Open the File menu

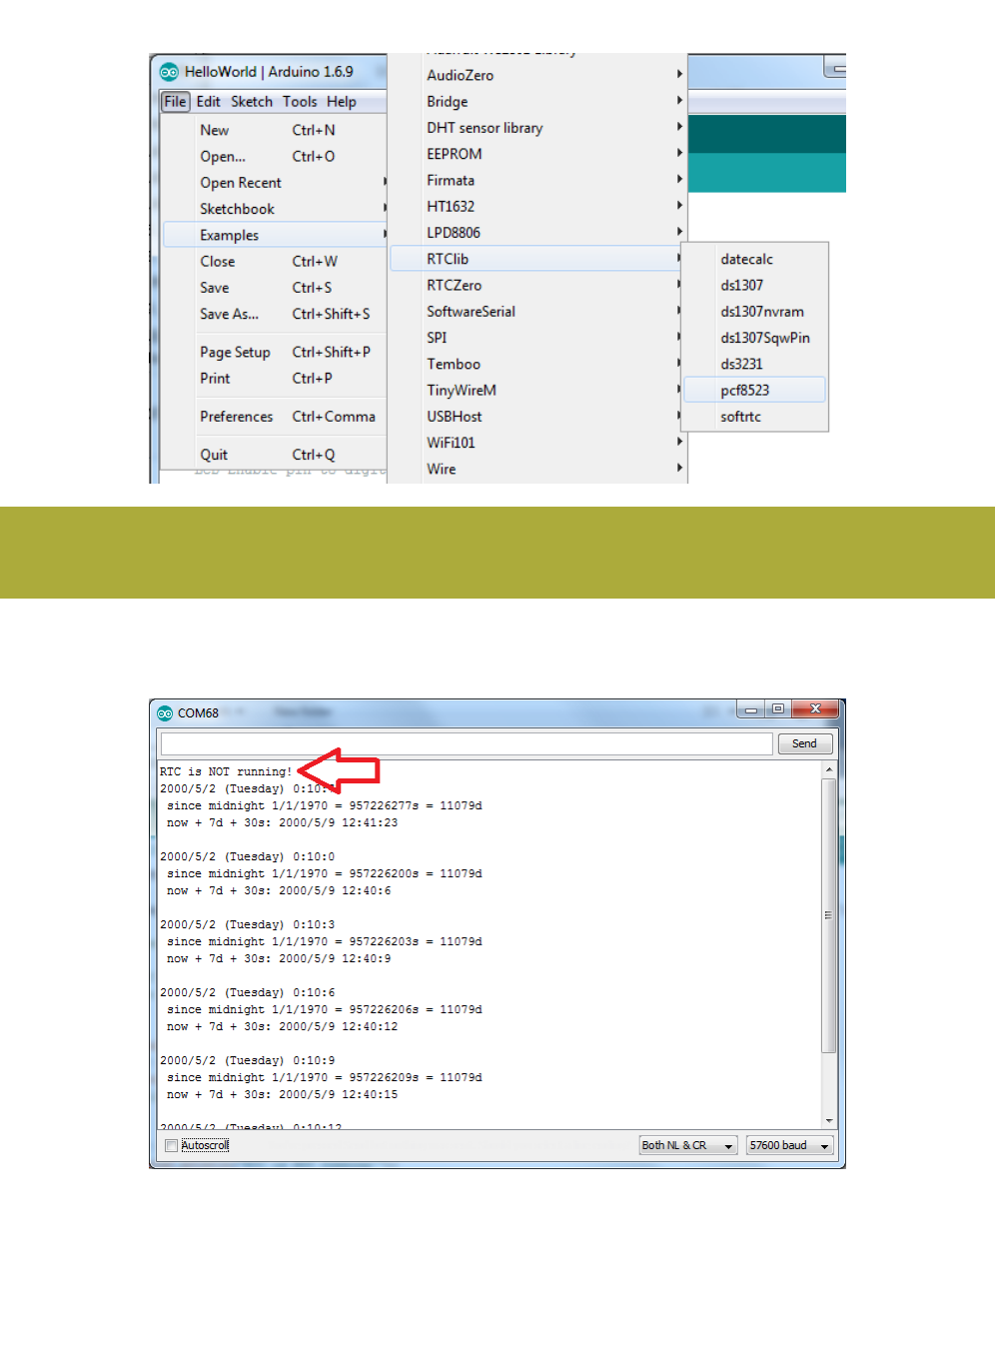pyautogui.click(x=176, y=102)
